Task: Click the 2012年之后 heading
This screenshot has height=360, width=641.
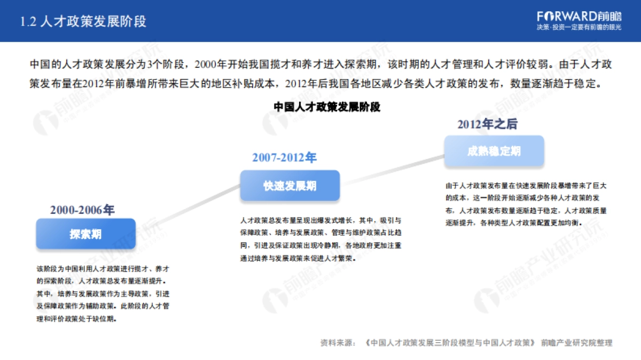Action: [488, 126]
